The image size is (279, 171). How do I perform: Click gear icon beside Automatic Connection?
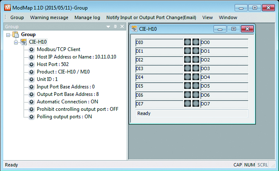(31, 102)
